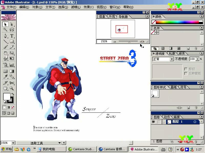This screenshot has height=153, width=205.
Task: Open 色样 palette flyout menu
Action: [x=202, y=28]
